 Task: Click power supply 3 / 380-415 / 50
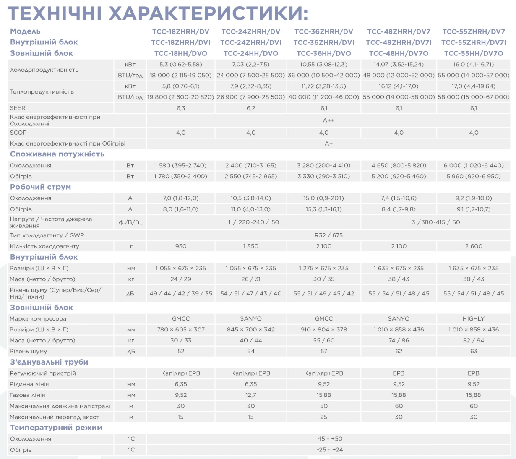coord(435,222)
